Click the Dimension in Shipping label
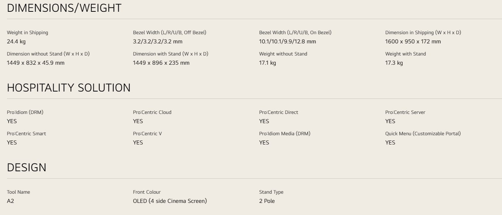502x215 pixels. [x=423, y=32]
